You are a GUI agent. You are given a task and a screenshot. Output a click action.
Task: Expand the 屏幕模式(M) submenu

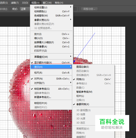tap(51, 57)
